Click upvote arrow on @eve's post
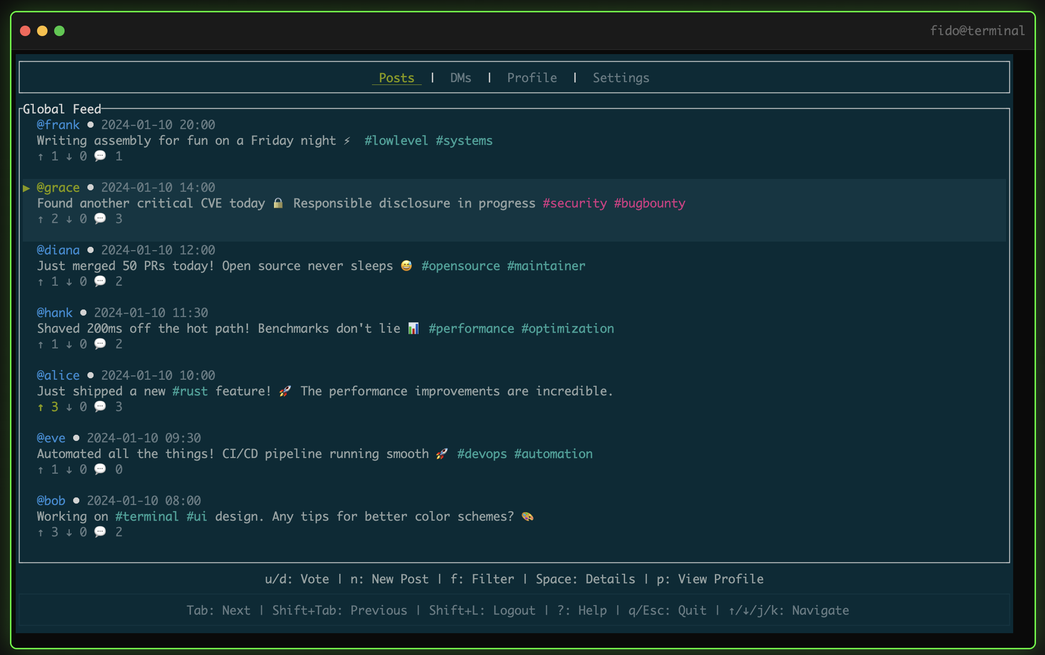This screenshot has height=655, width=1045. click(41, 469)
